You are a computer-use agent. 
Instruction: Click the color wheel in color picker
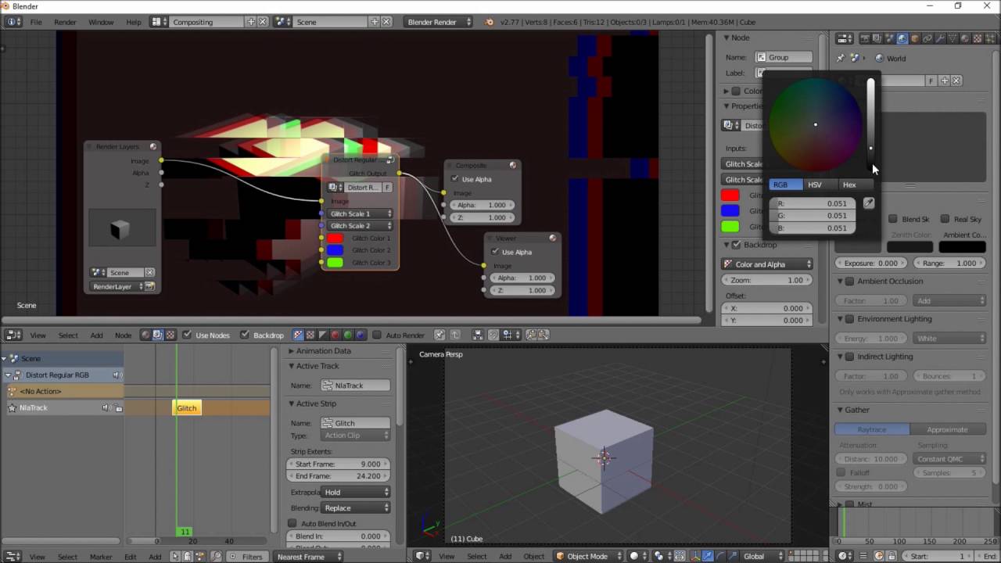pyautogui.click(x=815, y=124)
